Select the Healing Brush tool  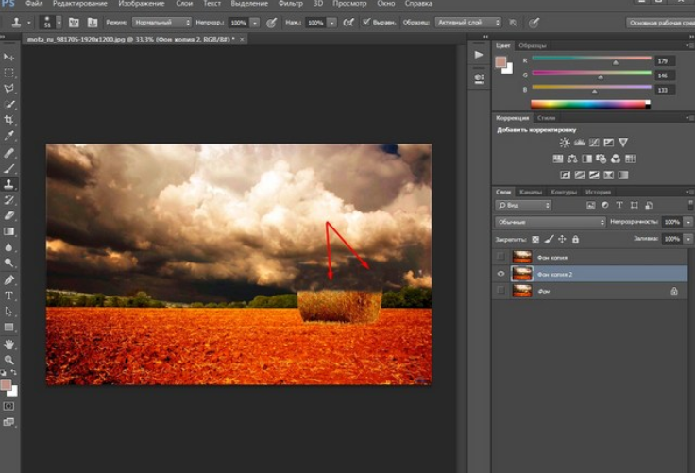pyautogui.click(x=8, y=153)
